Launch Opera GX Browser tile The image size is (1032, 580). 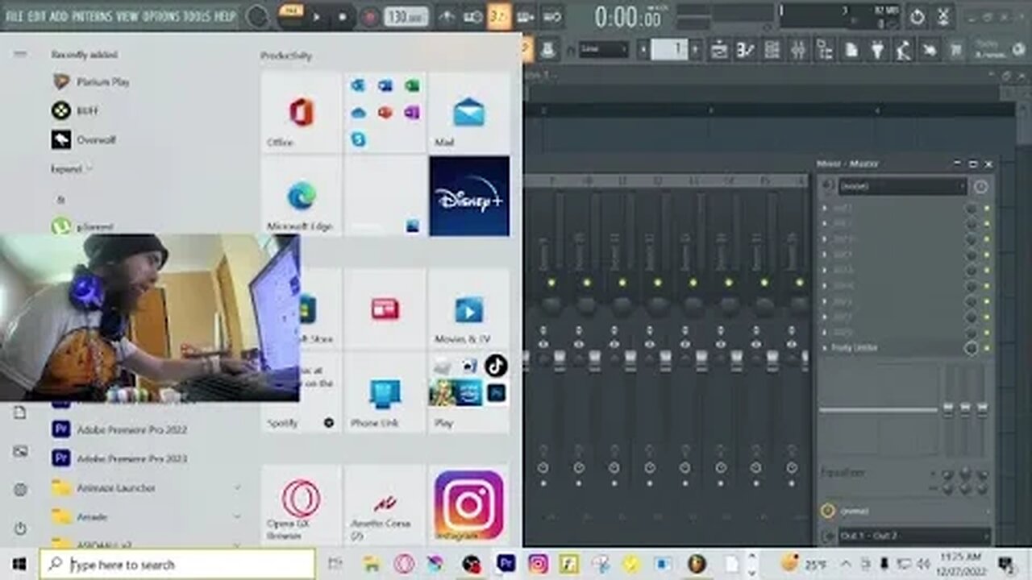pyautogui.click(x=302, y=504)
